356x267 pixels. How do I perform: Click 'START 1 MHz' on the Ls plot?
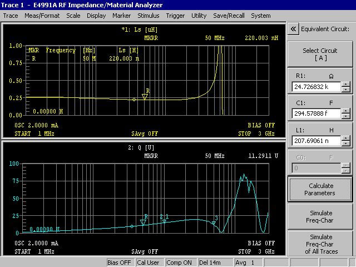click(x=34, y=133)
